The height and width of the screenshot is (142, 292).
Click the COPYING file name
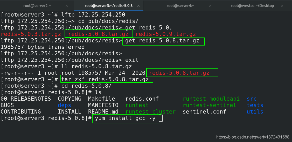pyautogui.click(x=69, y=99)
